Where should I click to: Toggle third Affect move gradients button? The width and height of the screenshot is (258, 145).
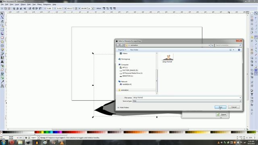tap(111, 8)
